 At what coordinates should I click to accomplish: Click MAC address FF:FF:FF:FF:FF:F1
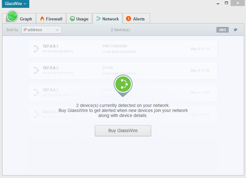coord(58,52)
